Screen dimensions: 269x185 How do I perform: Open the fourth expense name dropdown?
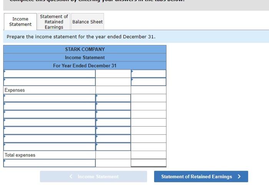(x=50, y=122)
